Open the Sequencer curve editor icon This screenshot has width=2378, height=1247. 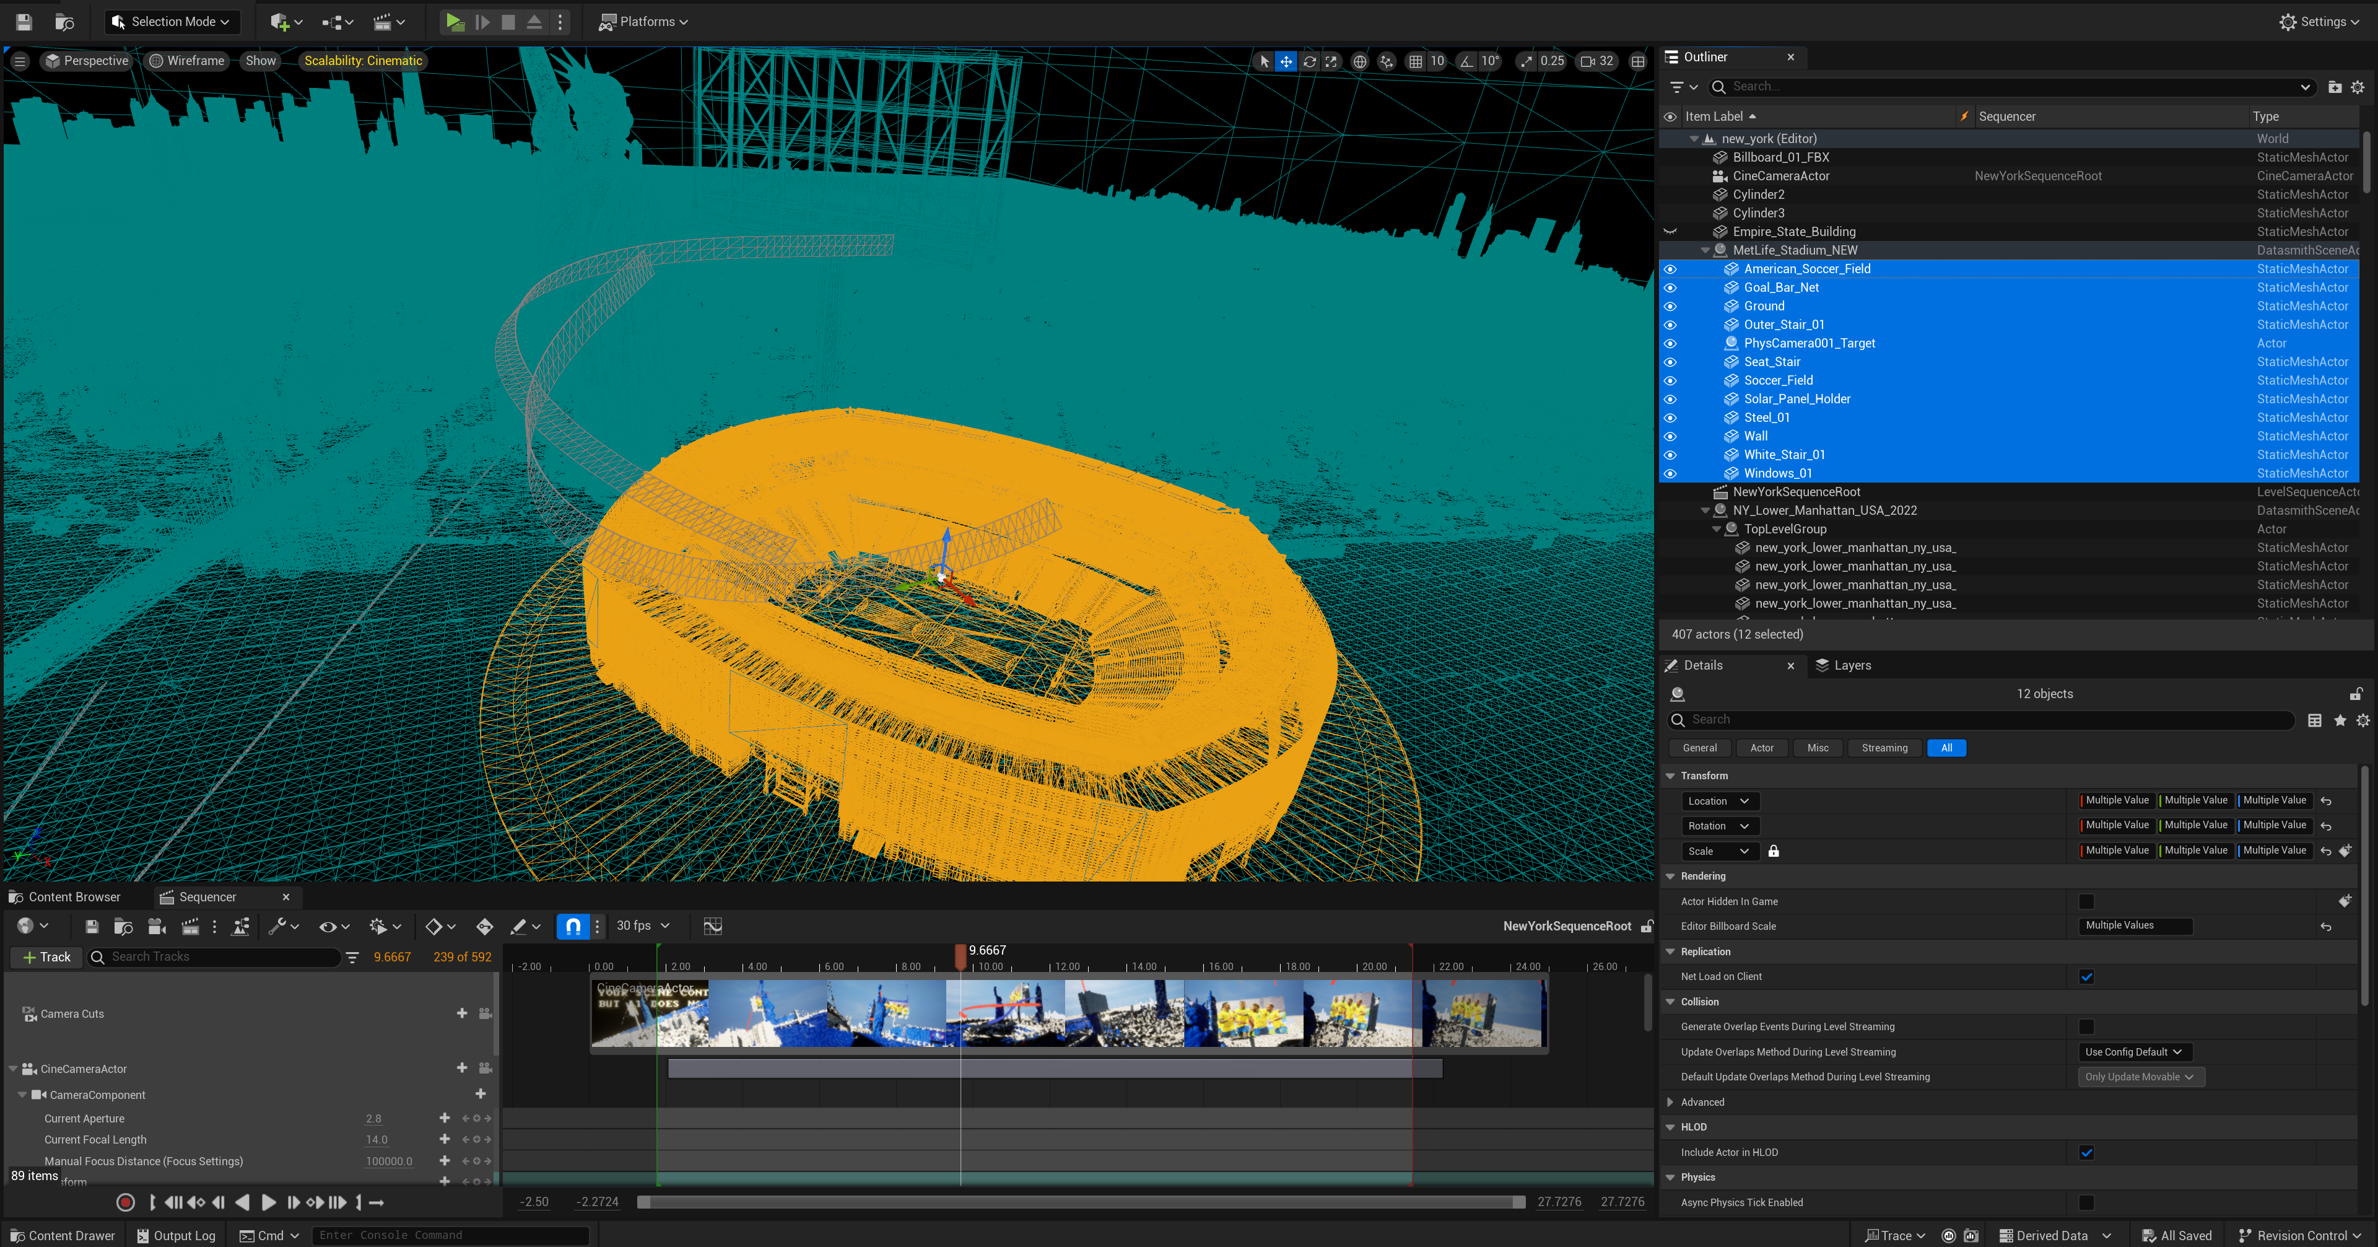[x=713, y=925]
